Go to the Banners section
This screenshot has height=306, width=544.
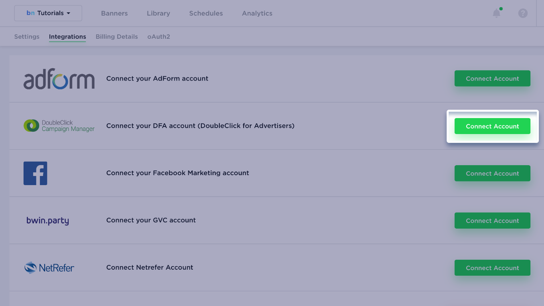(114, 13)
